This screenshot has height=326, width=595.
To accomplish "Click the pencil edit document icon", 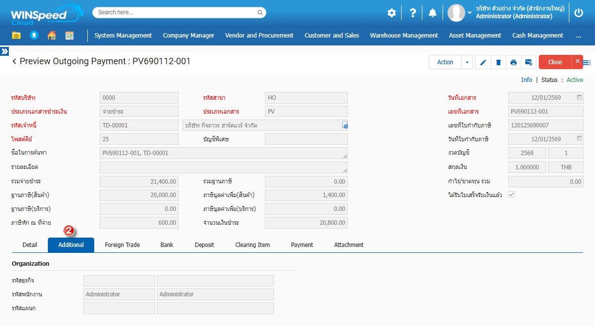I will 483,62.
